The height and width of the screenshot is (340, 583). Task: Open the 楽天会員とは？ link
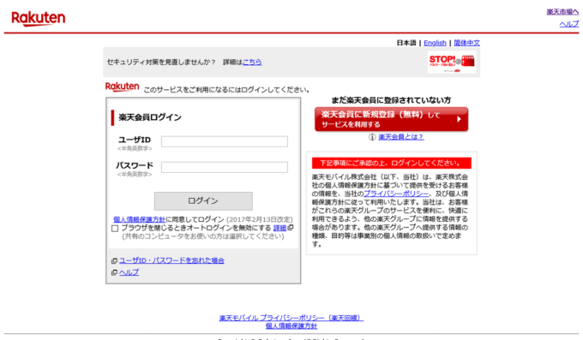tap(401, 137)
